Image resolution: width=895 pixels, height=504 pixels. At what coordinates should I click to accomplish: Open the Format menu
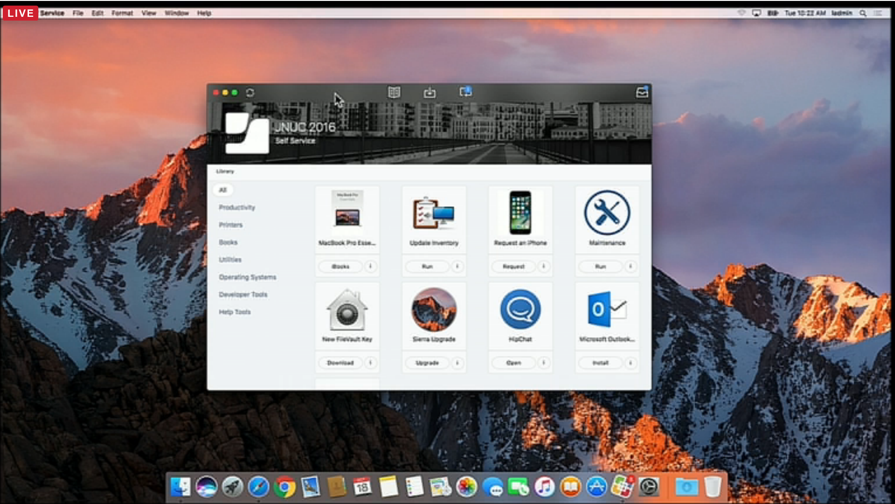tap(122, 13)
